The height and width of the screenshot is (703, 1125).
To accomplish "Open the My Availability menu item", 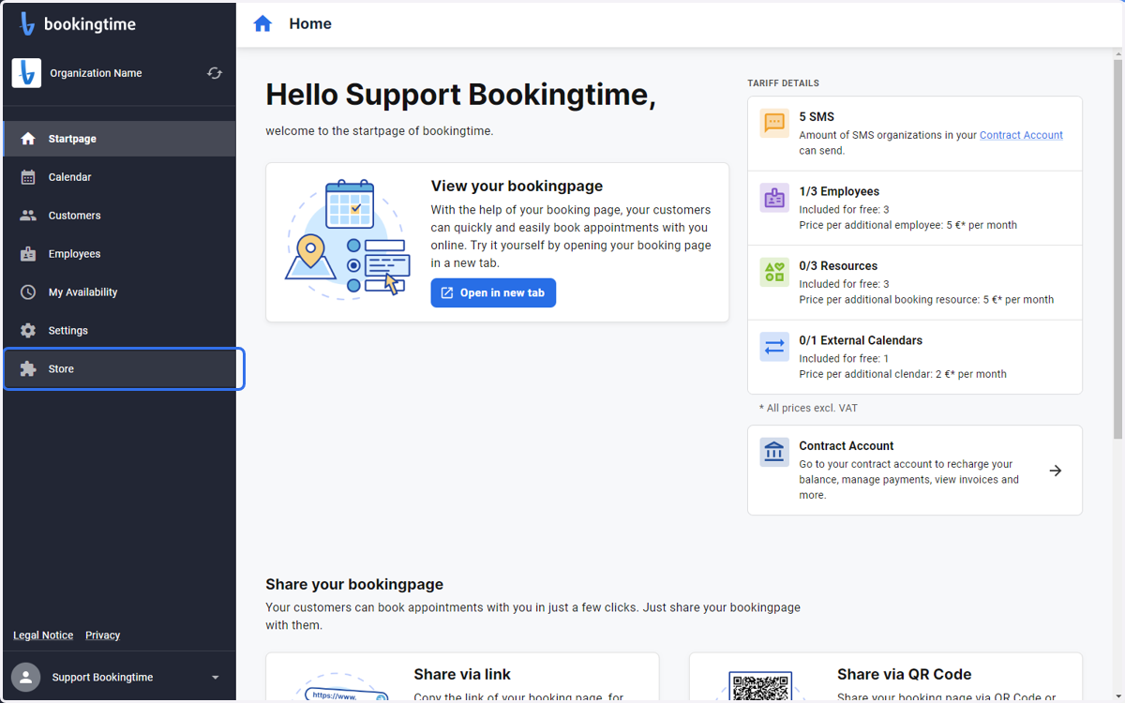I will [x=119, y=292].
